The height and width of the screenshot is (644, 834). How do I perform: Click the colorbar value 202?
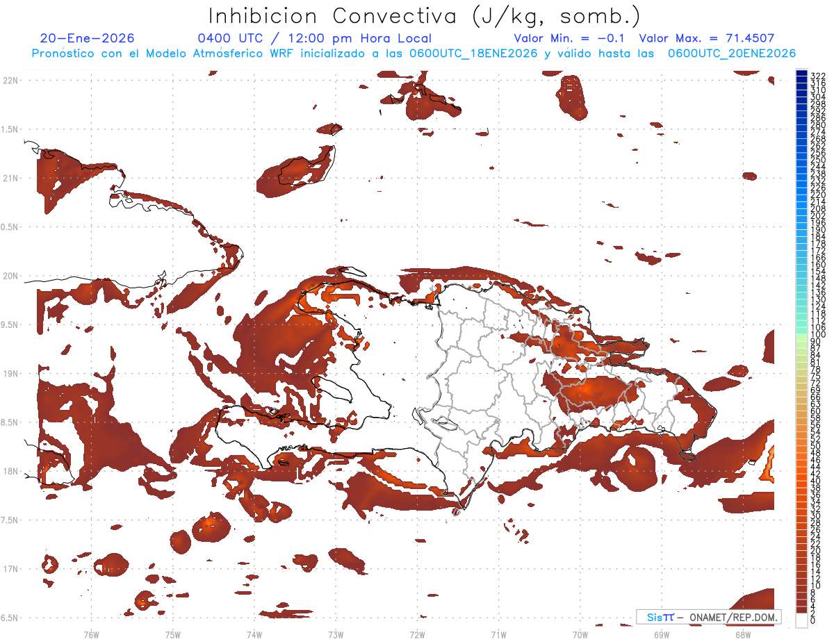click(x=818, y=215)
